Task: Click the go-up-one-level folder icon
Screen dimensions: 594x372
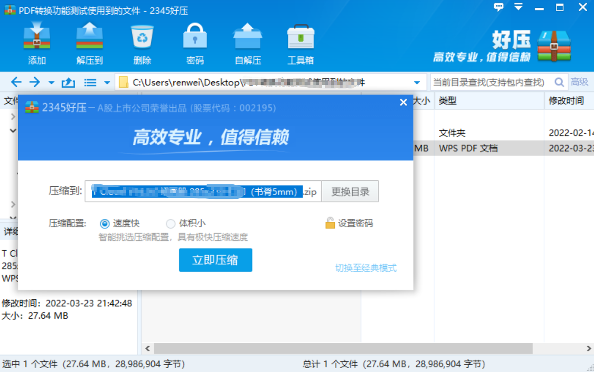Action: coord(68,82)
